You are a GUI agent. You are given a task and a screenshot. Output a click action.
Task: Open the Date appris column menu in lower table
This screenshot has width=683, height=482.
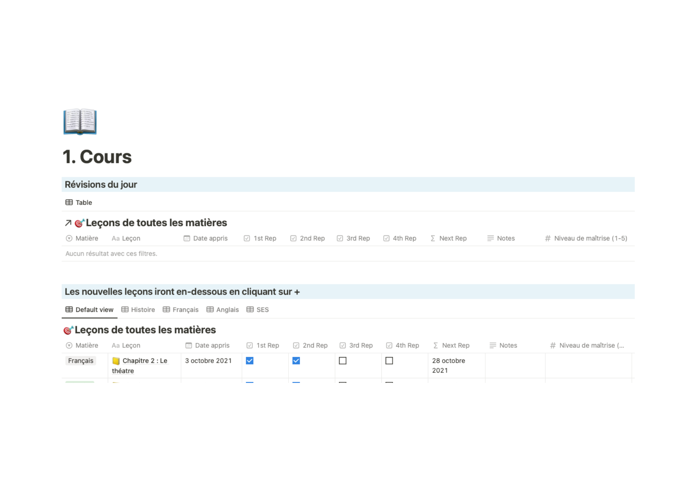207,346
